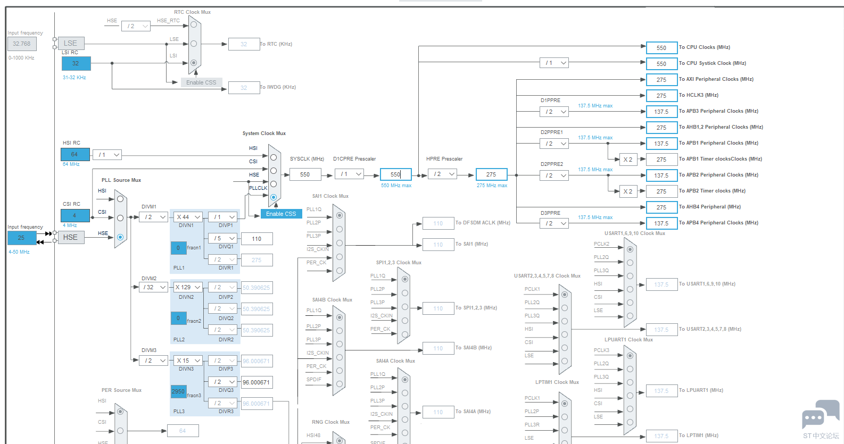Click APB1 Timer X 2 multiplier box
The height and width of the screenshot is (444, 844).
(x=628, y=160)
